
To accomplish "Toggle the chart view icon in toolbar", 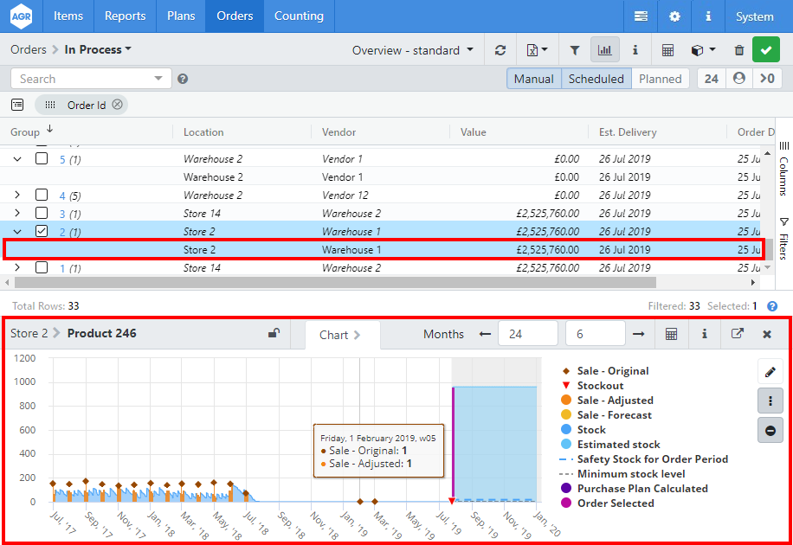I will pos(605,50).
